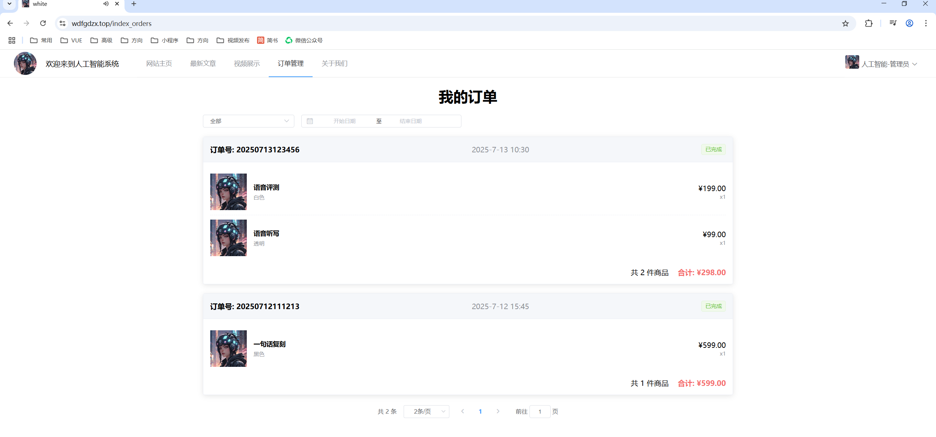Open the tab search dropdown arrow
936x437 pixels.
coord(10,4)
